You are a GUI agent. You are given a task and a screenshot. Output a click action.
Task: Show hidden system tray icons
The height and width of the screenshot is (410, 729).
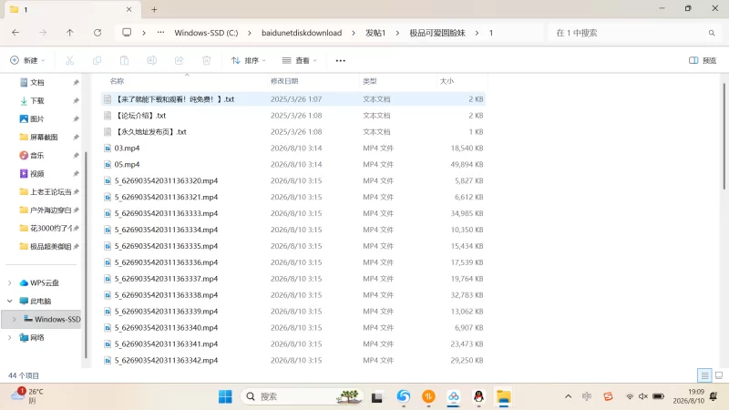tap(568, 396)
